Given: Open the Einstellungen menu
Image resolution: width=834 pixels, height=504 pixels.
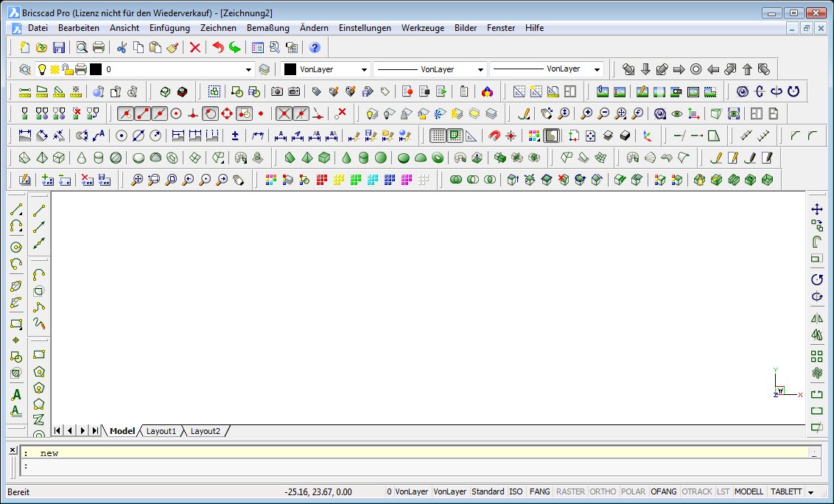Looking at the screenshot, I should tap(365, 28).
